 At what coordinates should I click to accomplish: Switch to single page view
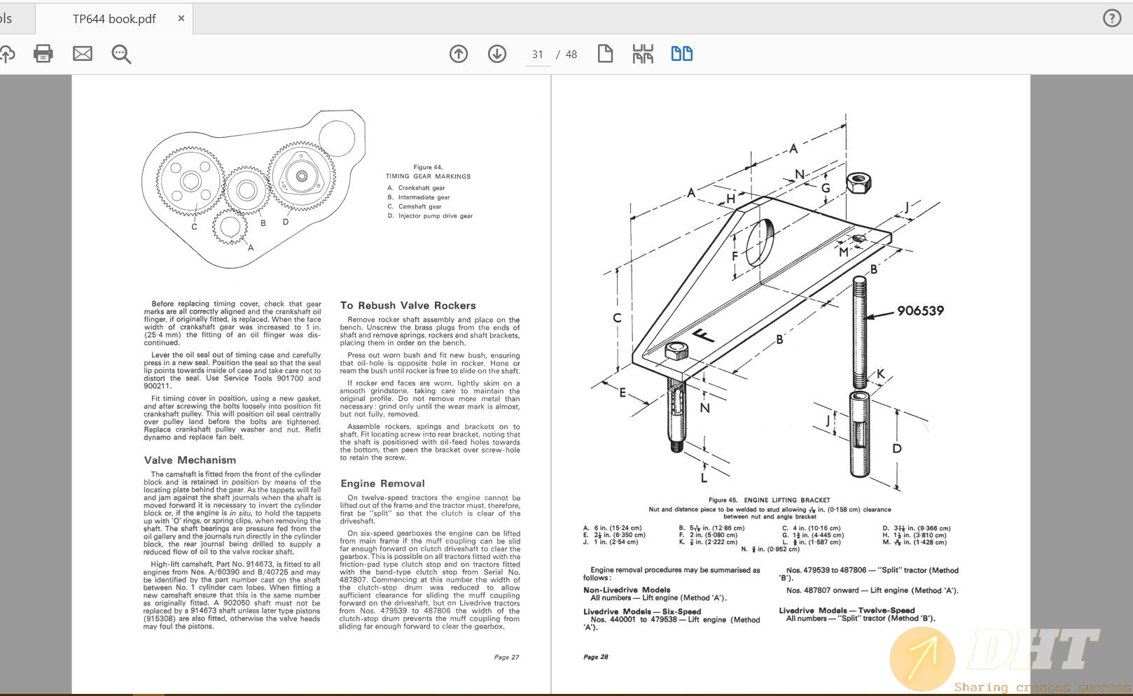tap(605, 54)
